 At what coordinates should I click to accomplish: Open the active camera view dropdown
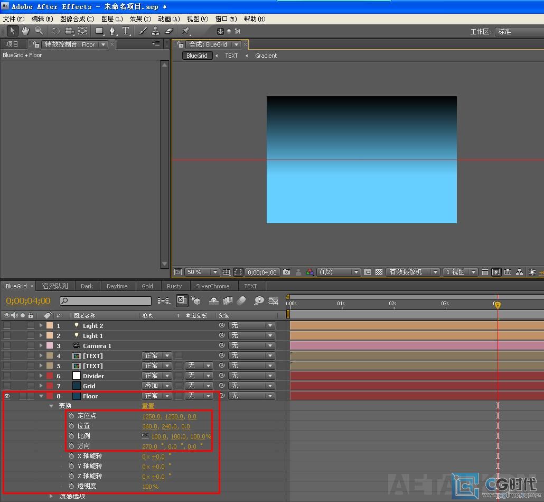pos(412,272)
